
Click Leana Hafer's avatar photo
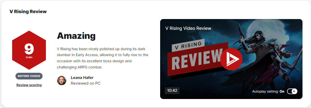[62, 80]
